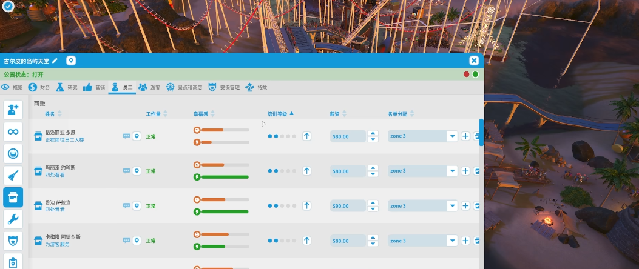Open the 特效 effects tab
The width and height of the screenshot is (639, 269).
pos(256,87)
